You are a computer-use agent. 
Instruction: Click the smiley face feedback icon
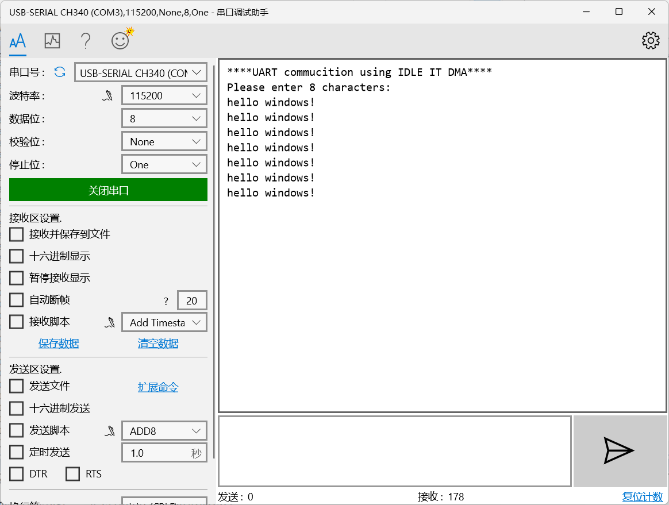click(x=120, y=41)
